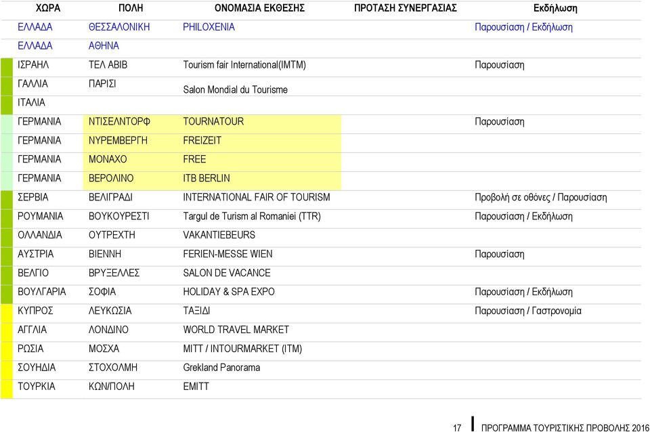Click the ΒΕΛΓΙΟ country cell
The height and width of the screenshot is (432, 650).
tap(32, 273)
